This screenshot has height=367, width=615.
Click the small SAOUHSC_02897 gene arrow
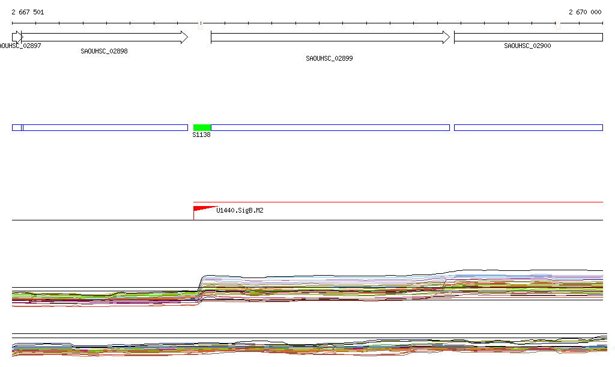(17, 37)
